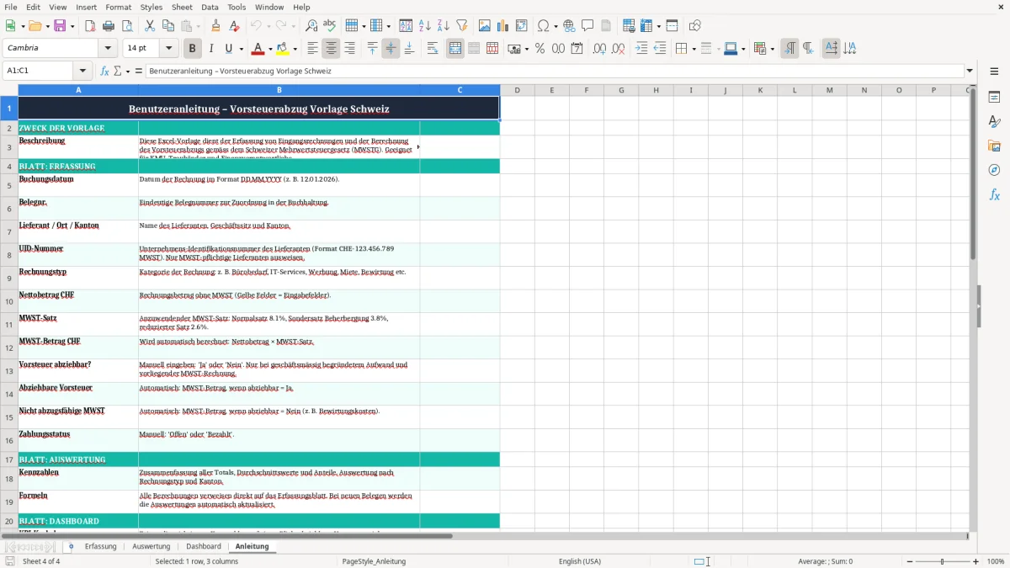Toggle Underline formatting

point(228,49)
